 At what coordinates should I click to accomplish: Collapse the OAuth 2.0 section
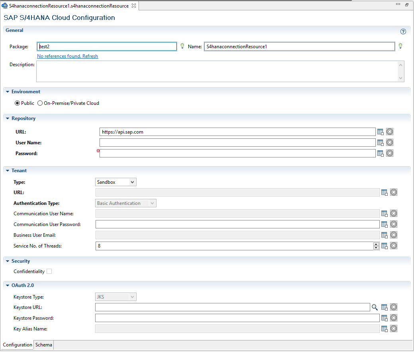click(x=8, y=285)
